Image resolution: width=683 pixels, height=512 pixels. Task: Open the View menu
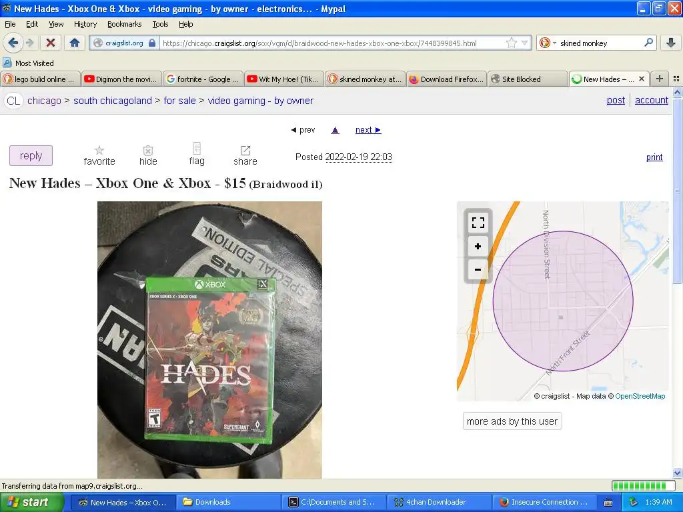point(56,24)
